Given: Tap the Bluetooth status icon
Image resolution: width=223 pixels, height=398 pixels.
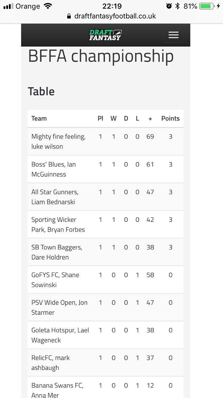Looking at the screenshot, I should pos(178,6).
